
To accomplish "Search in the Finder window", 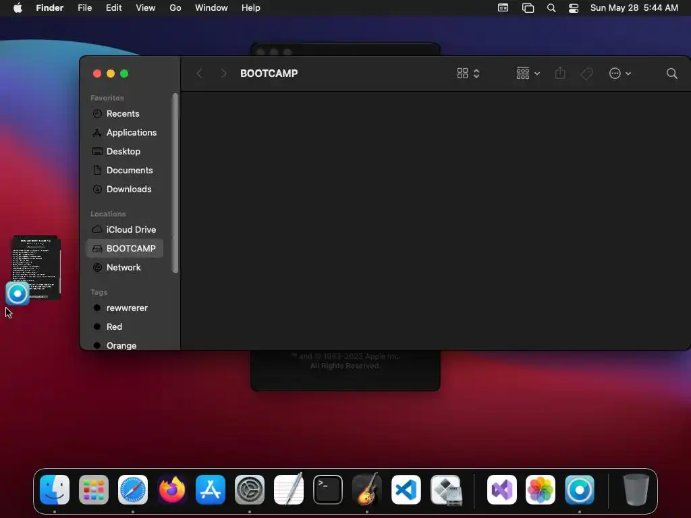I will coord(671,73).
